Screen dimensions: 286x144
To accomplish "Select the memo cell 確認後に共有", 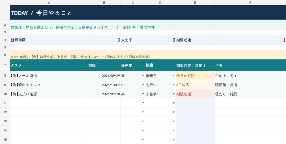I will click(250, 85).
